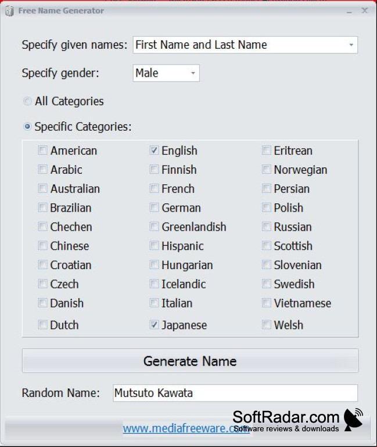
Task: Close the Free Name Generator window
Action: pos(364,11)
